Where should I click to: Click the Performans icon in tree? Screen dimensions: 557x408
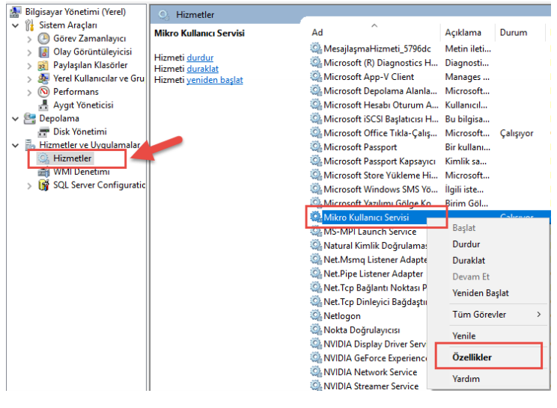pos(44,92)
